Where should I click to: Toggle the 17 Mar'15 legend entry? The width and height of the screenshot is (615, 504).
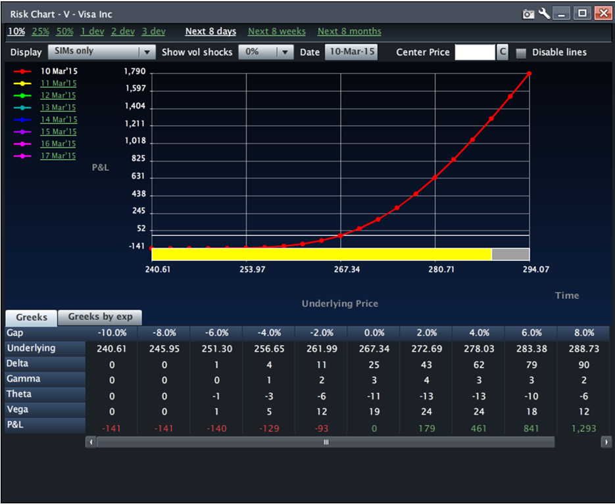[58, 156]
